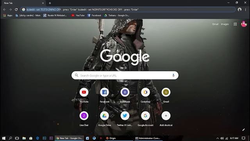250x141 pixels.
Task: Open the Windows Action Center notifications
Action: coord(243,138)
